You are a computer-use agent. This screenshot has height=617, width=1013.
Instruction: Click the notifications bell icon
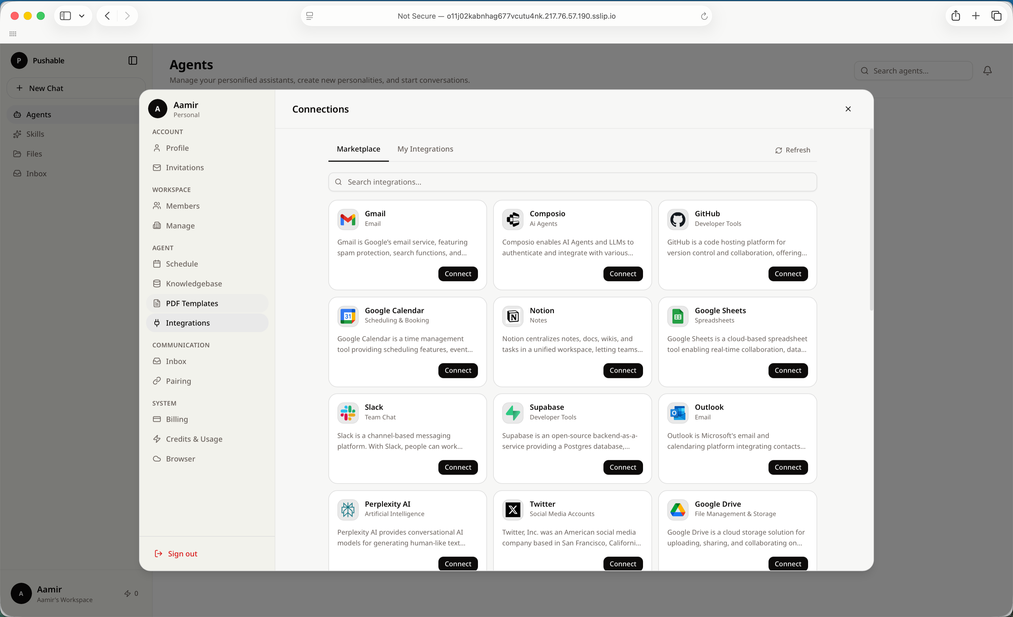(x=988, y=71)
